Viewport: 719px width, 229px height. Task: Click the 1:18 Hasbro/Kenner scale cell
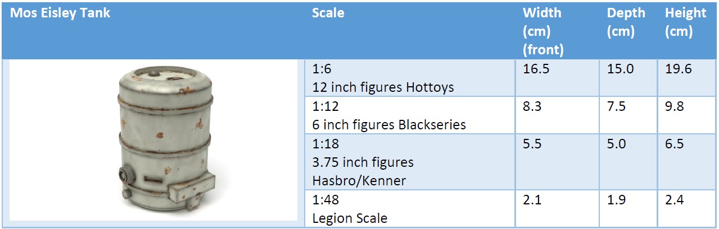click(363, 162)
